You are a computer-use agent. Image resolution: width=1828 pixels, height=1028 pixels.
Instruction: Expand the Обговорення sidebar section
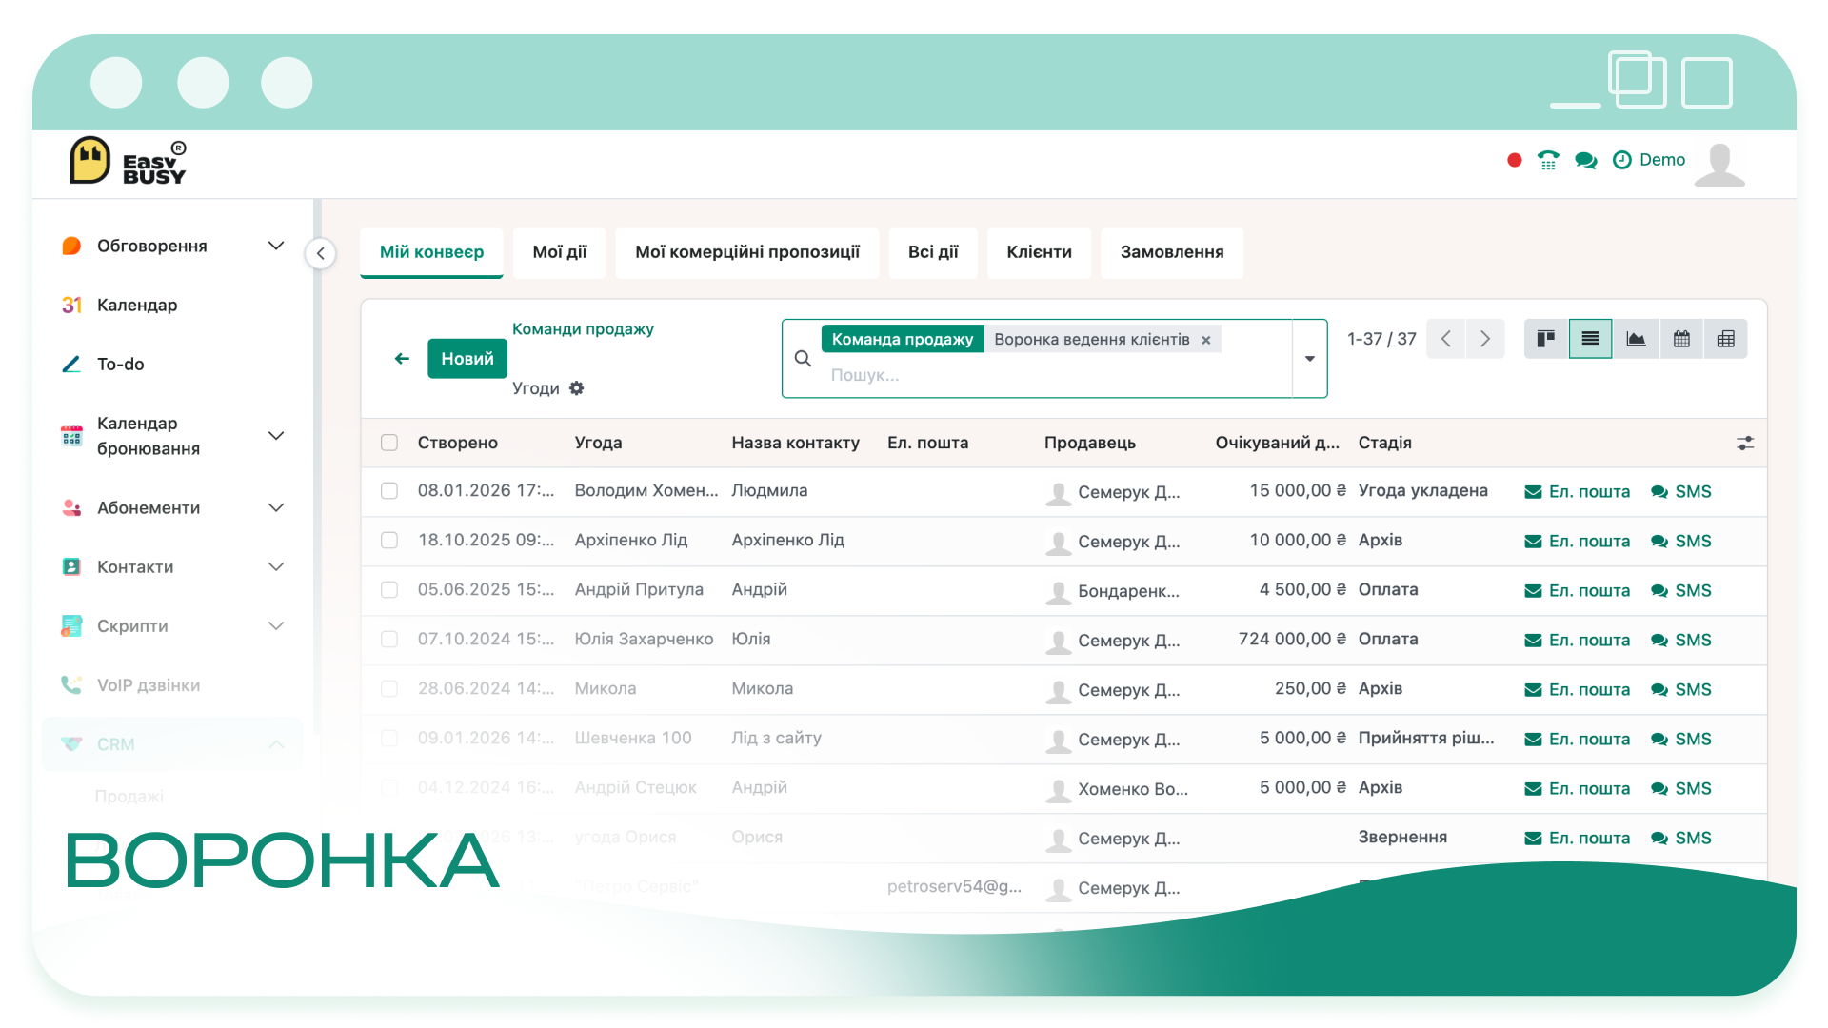coord(276,246)
